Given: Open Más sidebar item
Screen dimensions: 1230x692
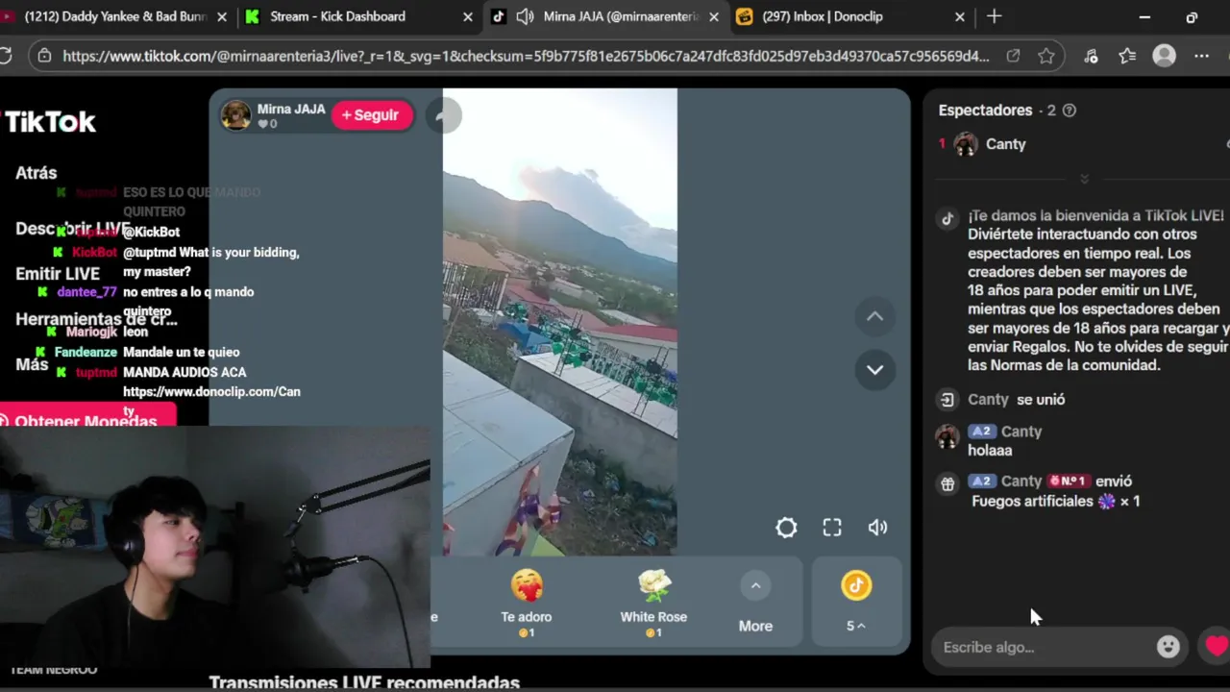Looking at the screenshot, I should pyautogui.click(x=32, y=364).
